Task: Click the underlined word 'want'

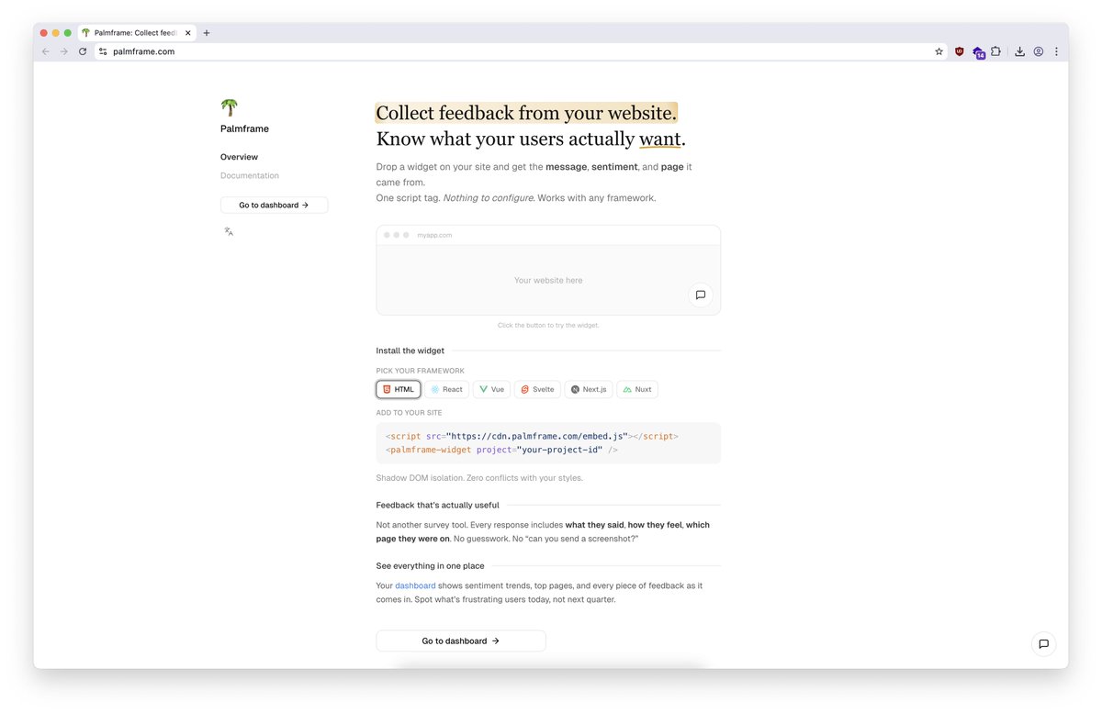Action: (x=660, y=139)
